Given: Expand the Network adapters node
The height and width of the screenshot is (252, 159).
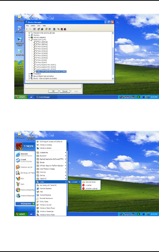Looking at the screenshot, I should (x=29, y=37).
